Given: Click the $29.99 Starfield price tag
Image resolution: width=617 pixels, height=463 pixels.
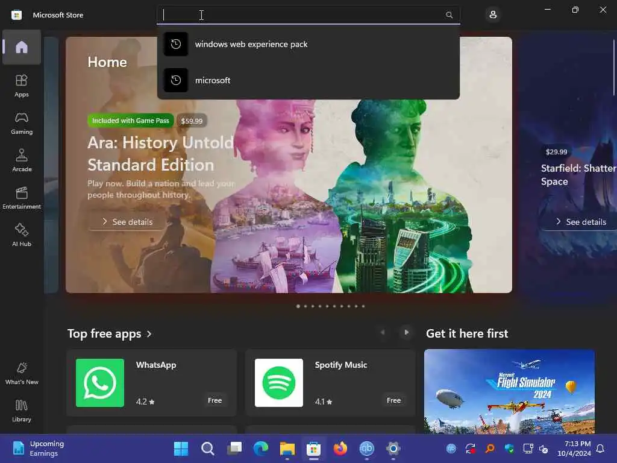Looking at the screenshot, I should (x=556, y=152).
